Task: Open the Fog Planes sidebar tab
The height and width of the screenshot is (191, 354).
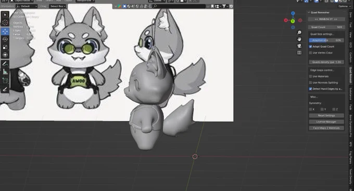Action: pos(350,158)
